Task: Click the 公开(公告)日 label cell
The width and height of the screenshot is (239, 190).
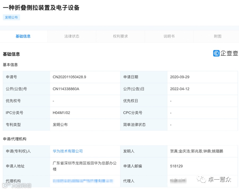Action: point(144,89)
